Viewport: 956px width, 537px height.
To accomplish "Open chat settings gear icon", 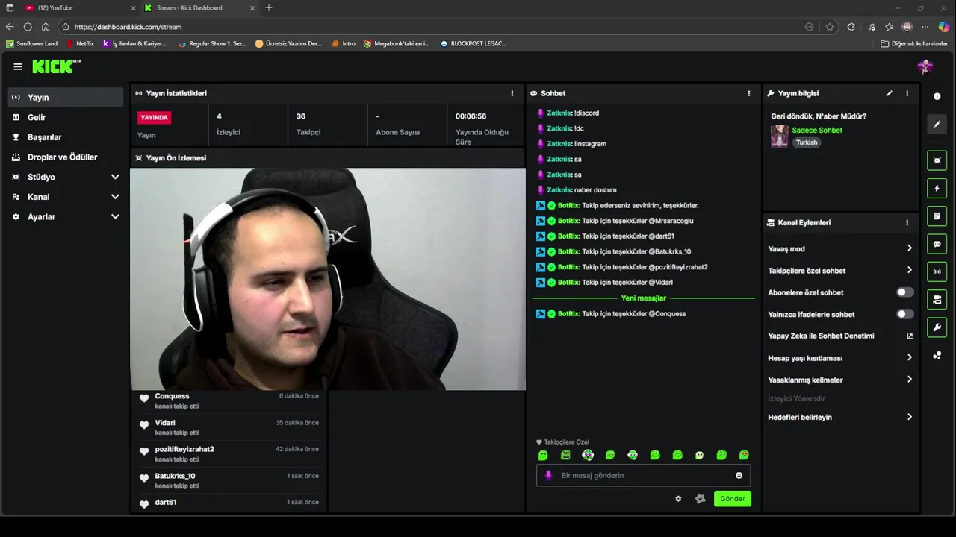I will pyautogui.click(x=678, y=499).
